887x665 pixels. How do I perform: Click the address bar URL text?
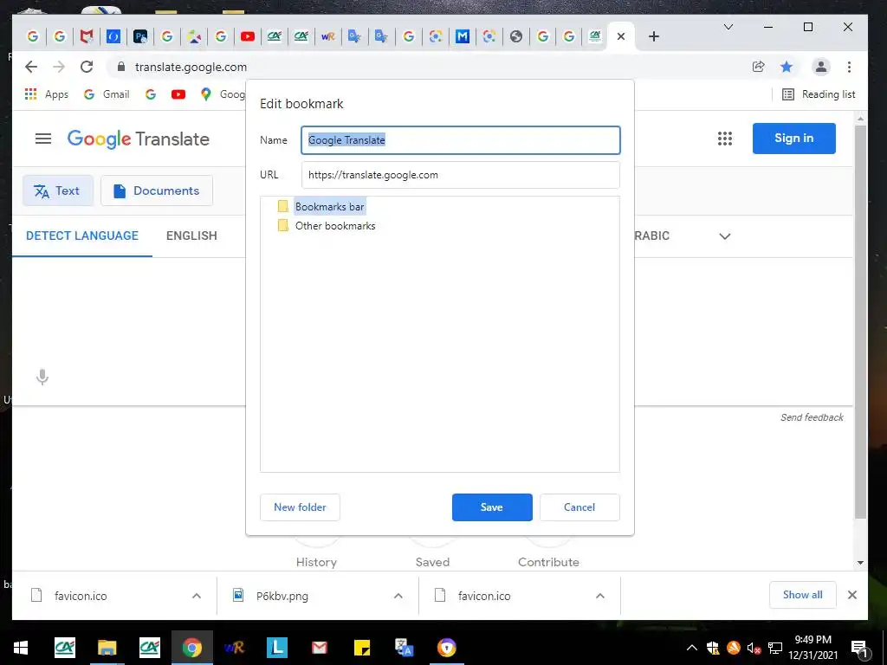coord(191,67)
